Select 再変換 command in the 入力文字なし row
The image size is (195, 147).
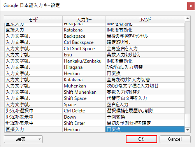point(145,73)
